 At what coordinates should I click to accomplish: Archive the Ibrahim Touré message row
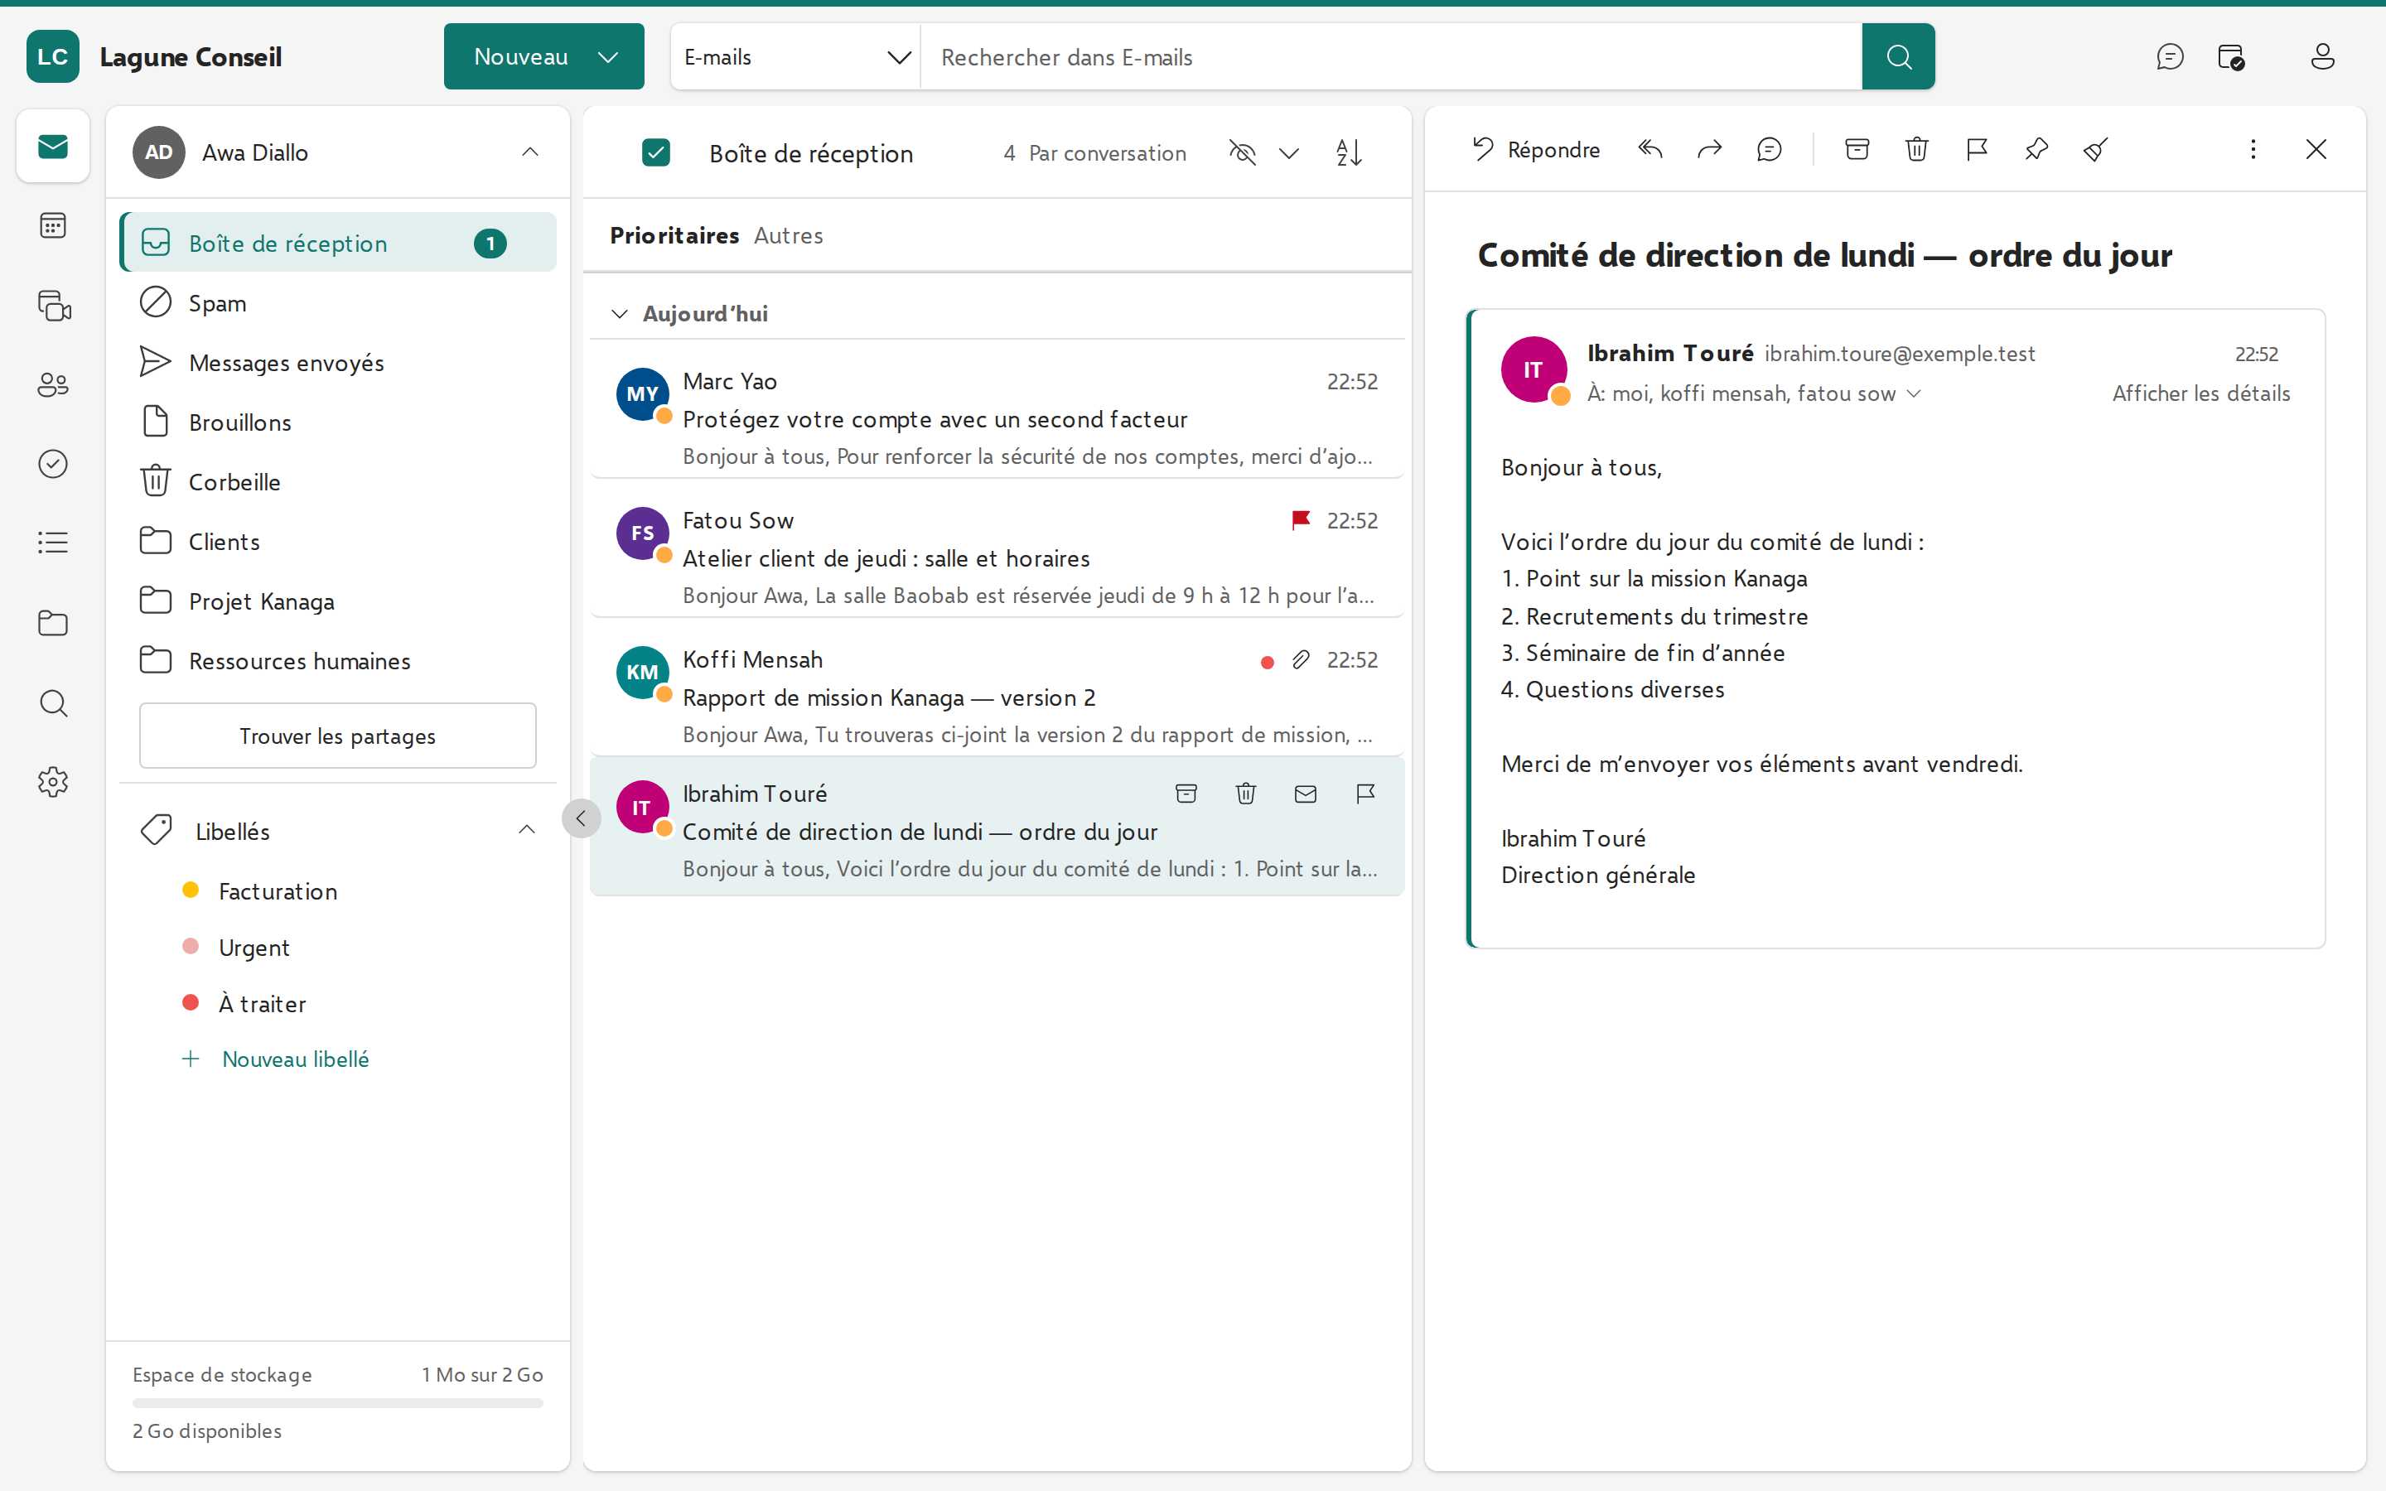[x=1186, y=794]
